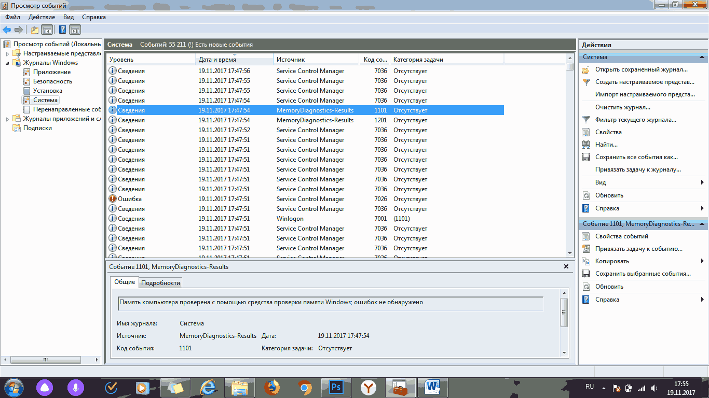Open 'Открыть сохраненный журнал...' action
Screen dimensions: 709x398
pos(641,69)
